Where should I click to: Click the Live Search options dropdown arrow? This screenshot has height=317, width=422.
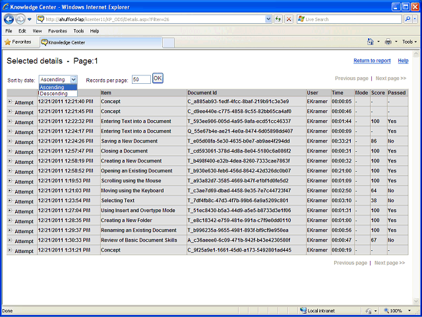point(415,19)
